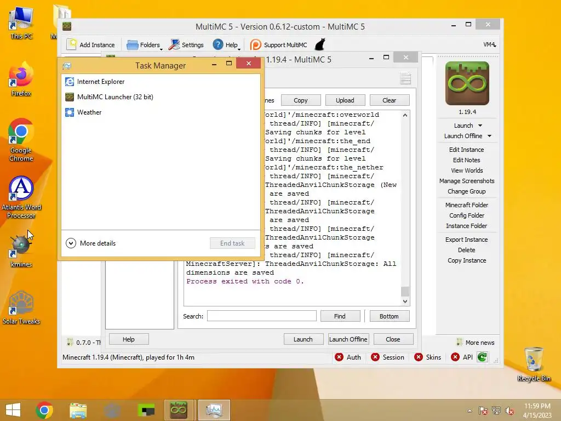
Task: Select Edit Instance in sidebar
Action: click(x=467, y=150)
